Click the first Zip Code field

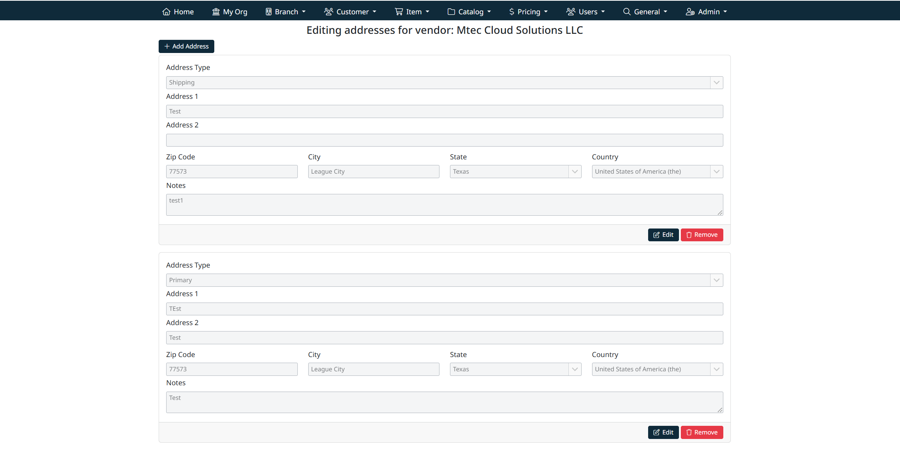(232, 172)
